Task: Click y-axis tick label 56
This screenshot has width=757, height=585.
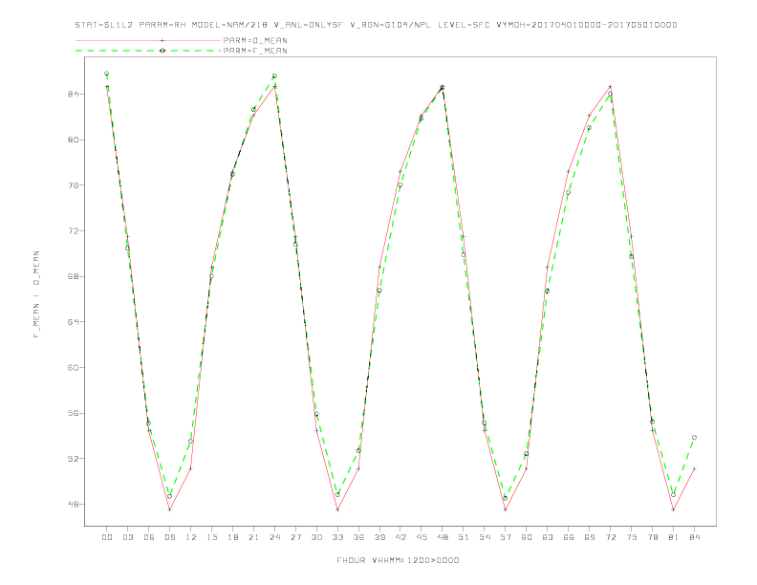Action: pos(74,413)
